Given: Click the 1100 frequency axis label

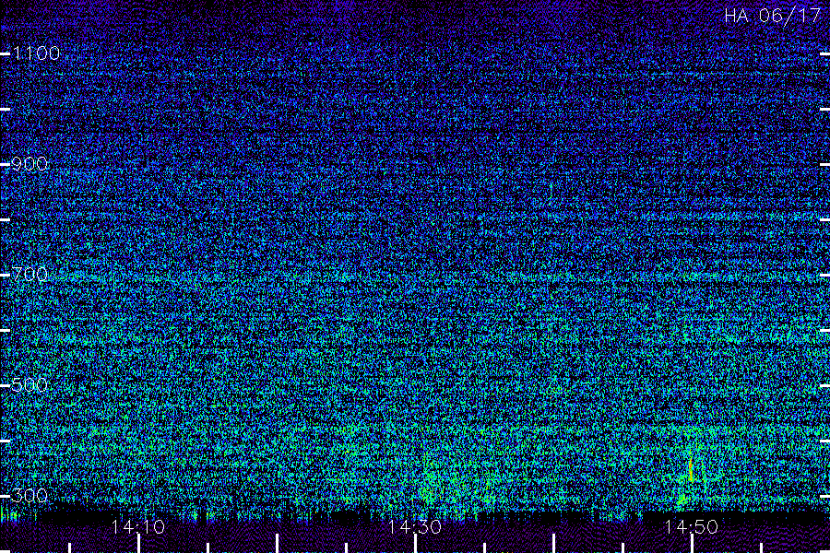Looking at the screenshot, I should (x=36, y=53).
